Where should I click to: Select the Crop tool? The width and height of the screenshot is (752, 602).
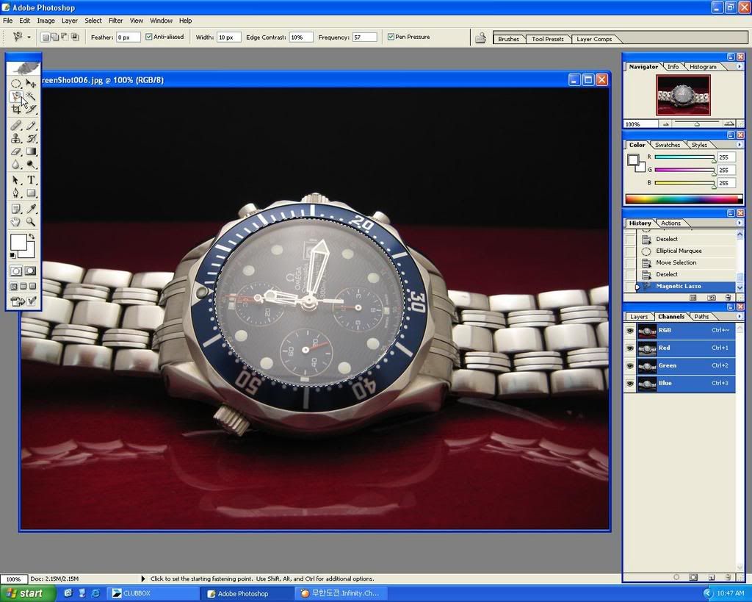pyautogui.click(x=16, y=110)
